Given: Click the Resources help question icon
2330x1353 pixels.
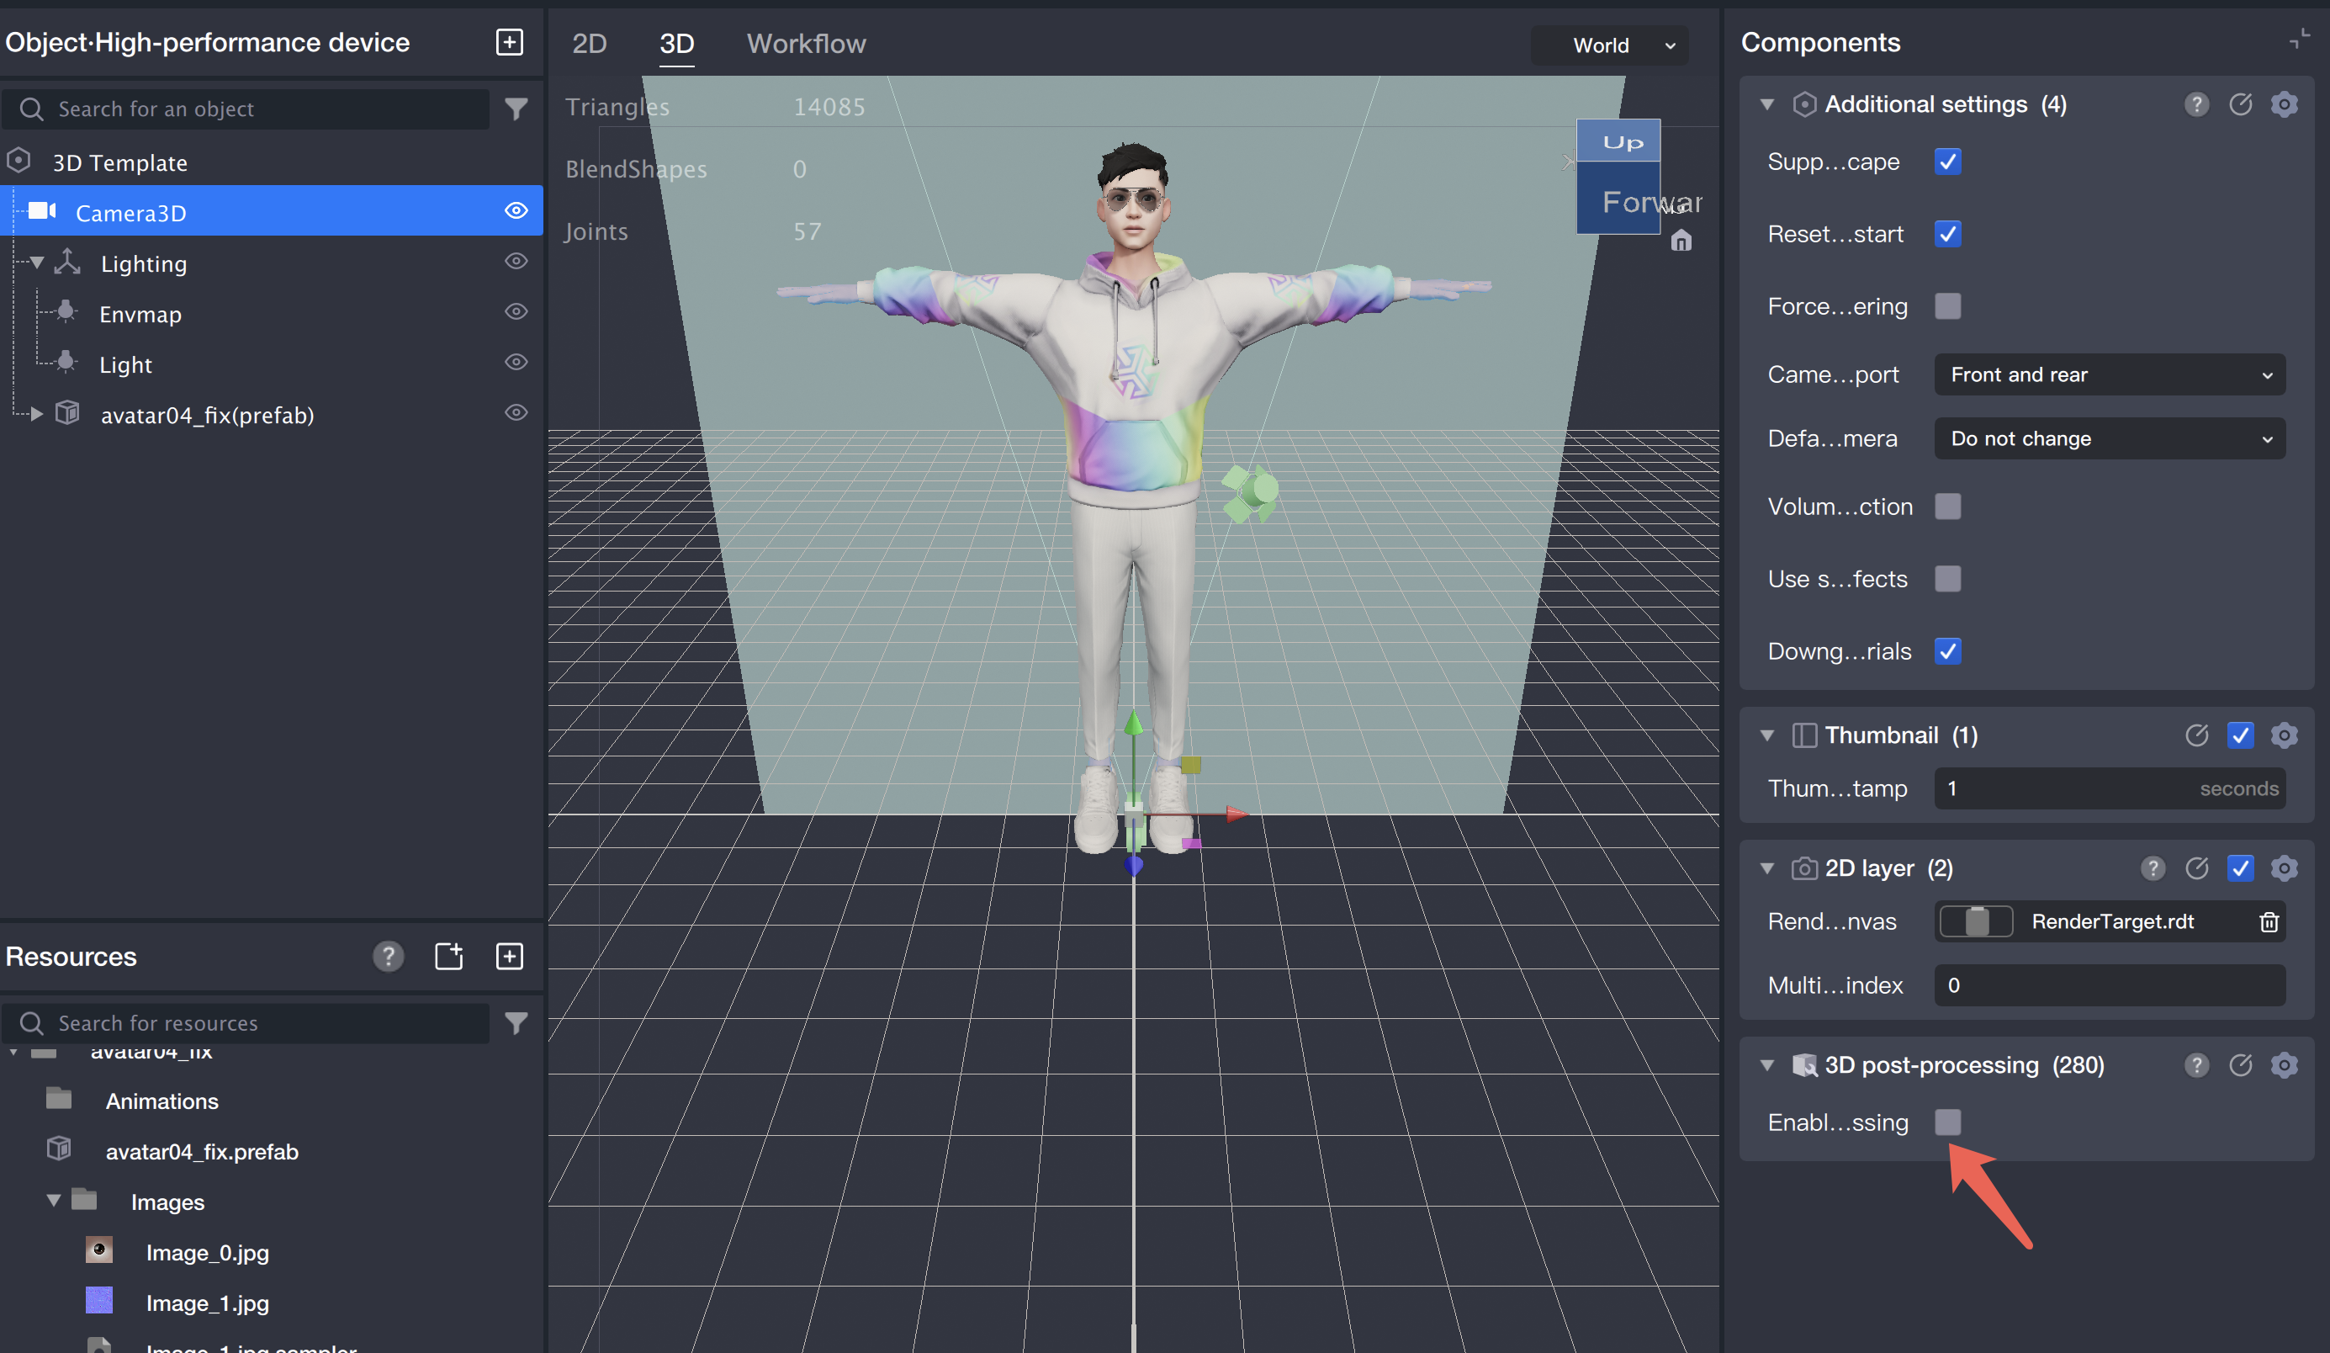Looking at the screenshot, I should [388, 956].
